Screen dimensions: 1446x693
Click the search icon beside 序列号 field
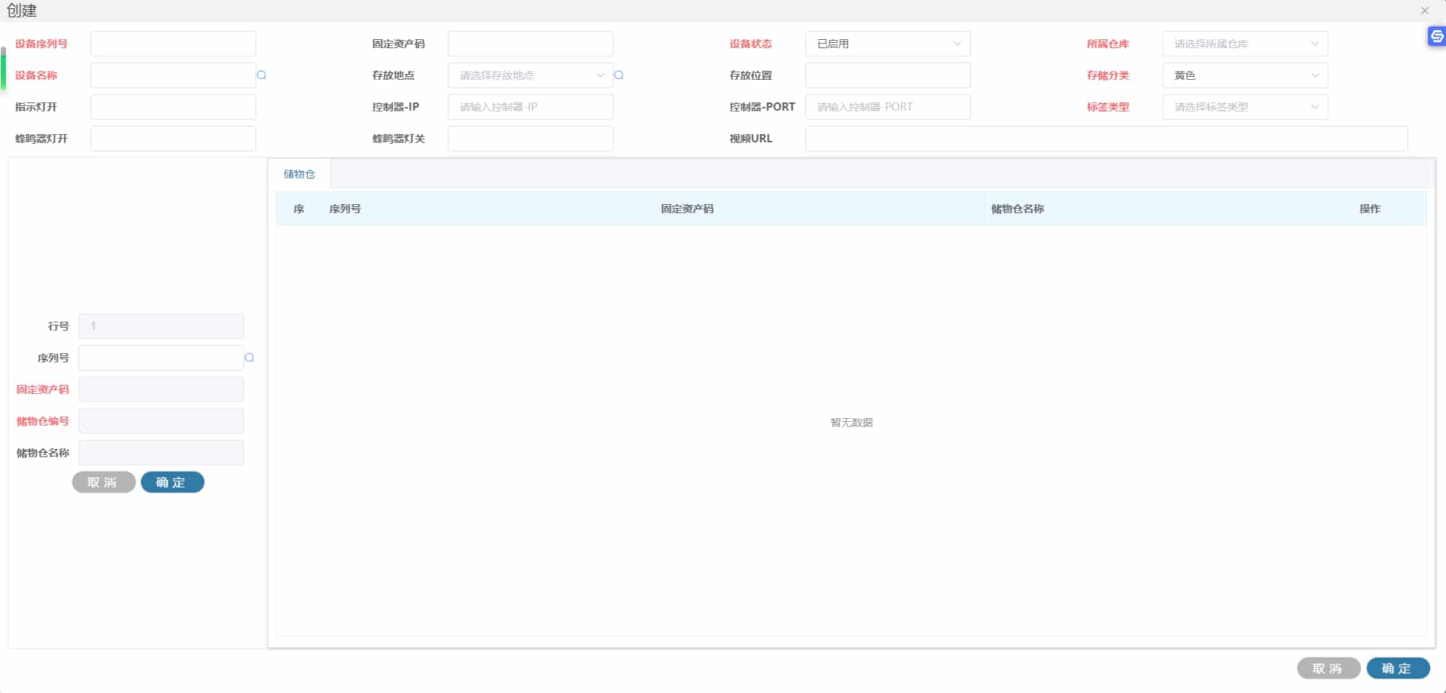pos(250,358)
